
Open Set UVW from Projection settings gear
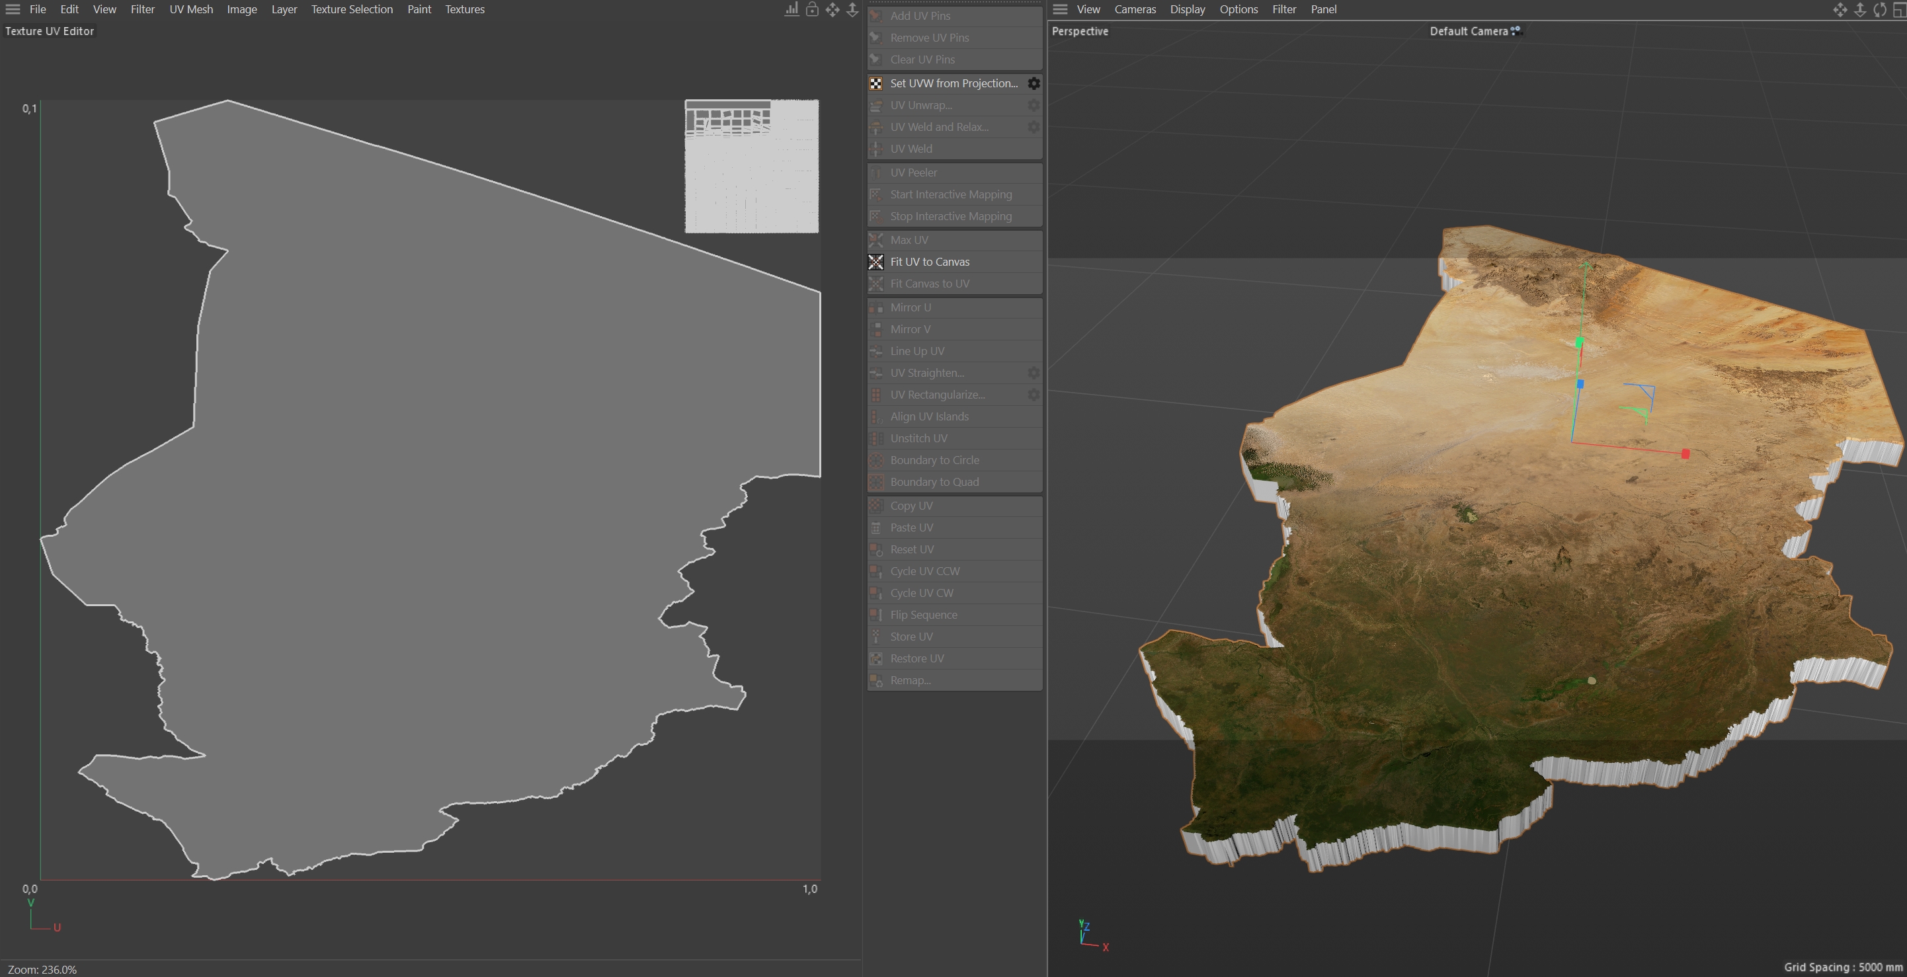pos(1034,84)
